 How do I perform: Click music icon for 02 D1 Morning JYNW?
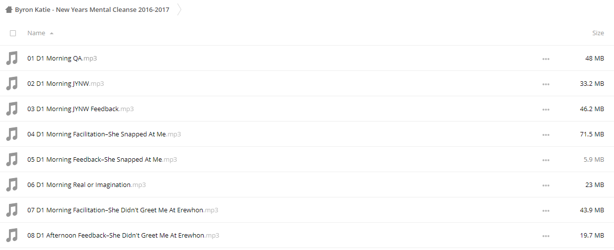[11, 84]
